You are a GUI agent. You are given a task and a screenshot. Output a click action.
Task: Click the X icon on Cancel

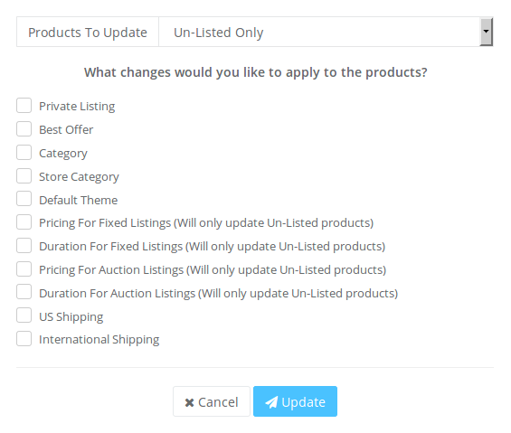(x=189, y=402)
